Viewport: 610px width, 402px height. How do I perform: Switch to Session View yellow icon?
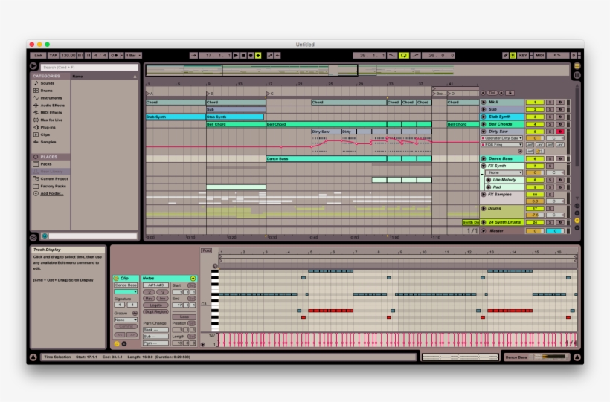[577, 66]
